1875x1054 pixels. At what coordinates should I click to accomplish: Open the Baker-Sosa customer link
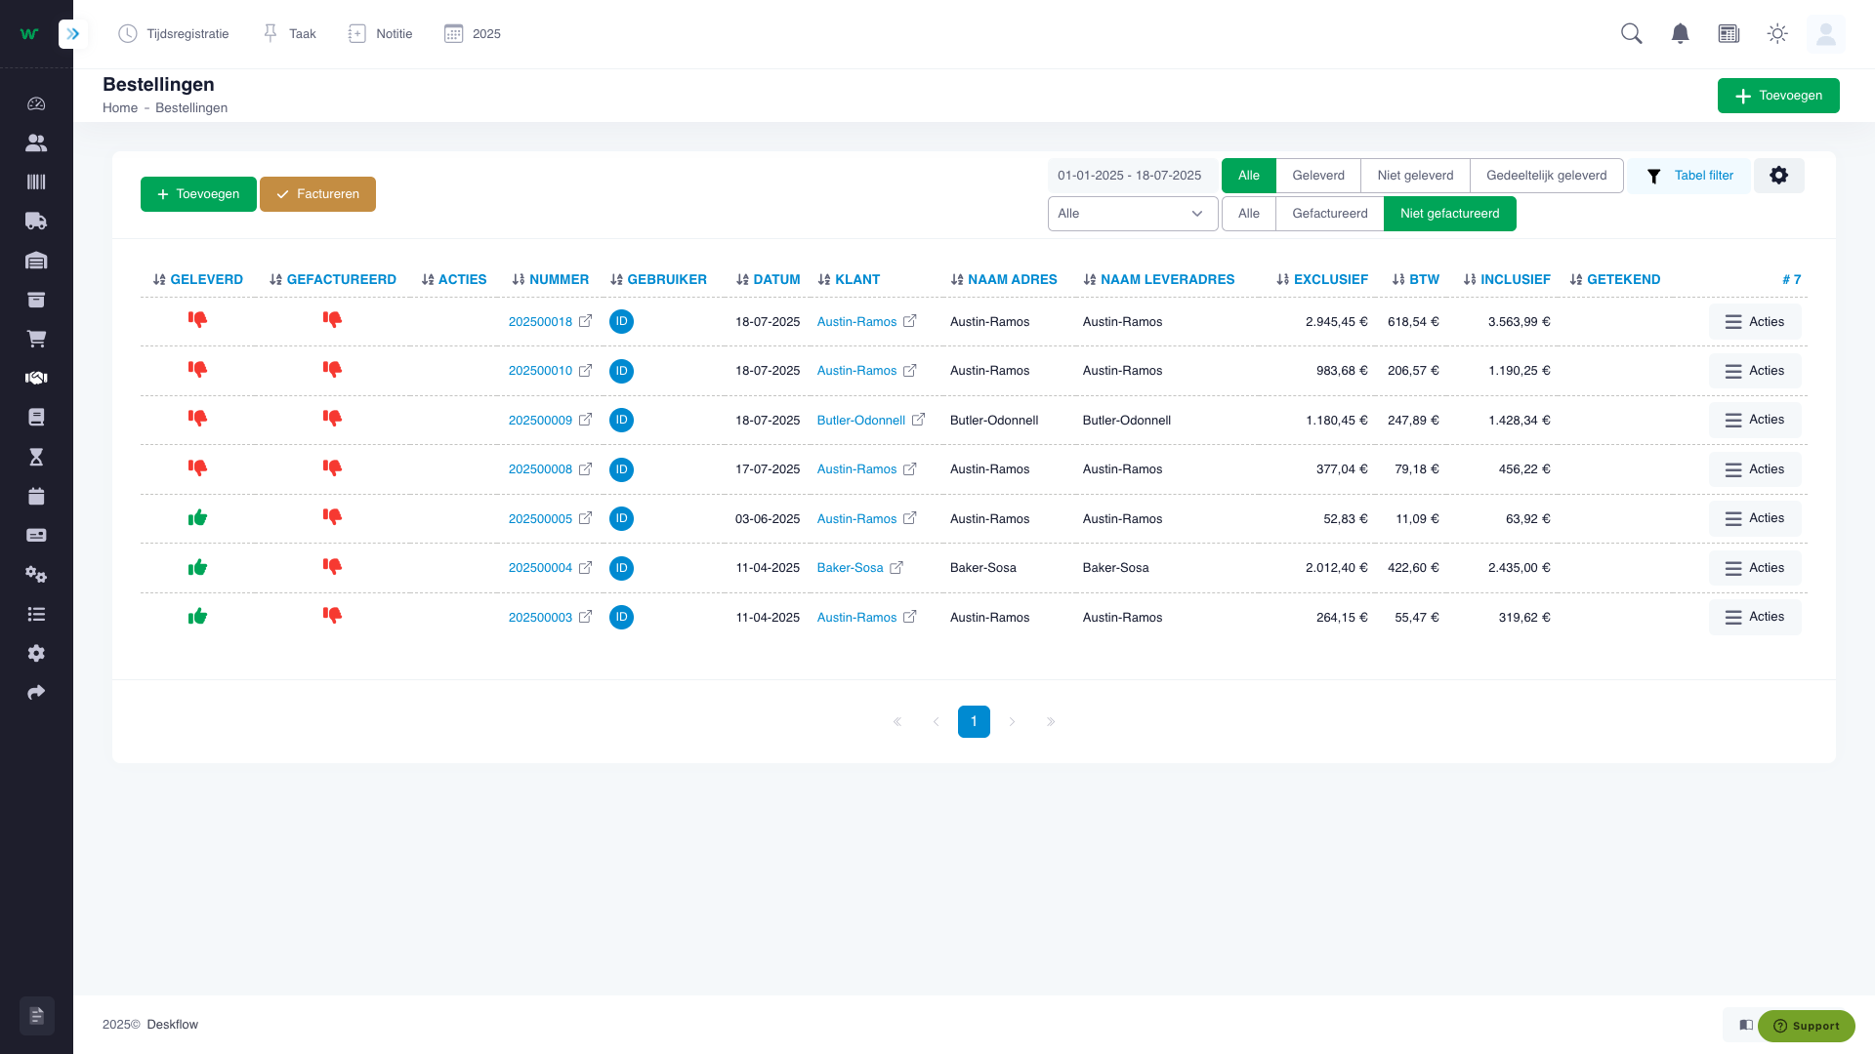coord(850,568)
